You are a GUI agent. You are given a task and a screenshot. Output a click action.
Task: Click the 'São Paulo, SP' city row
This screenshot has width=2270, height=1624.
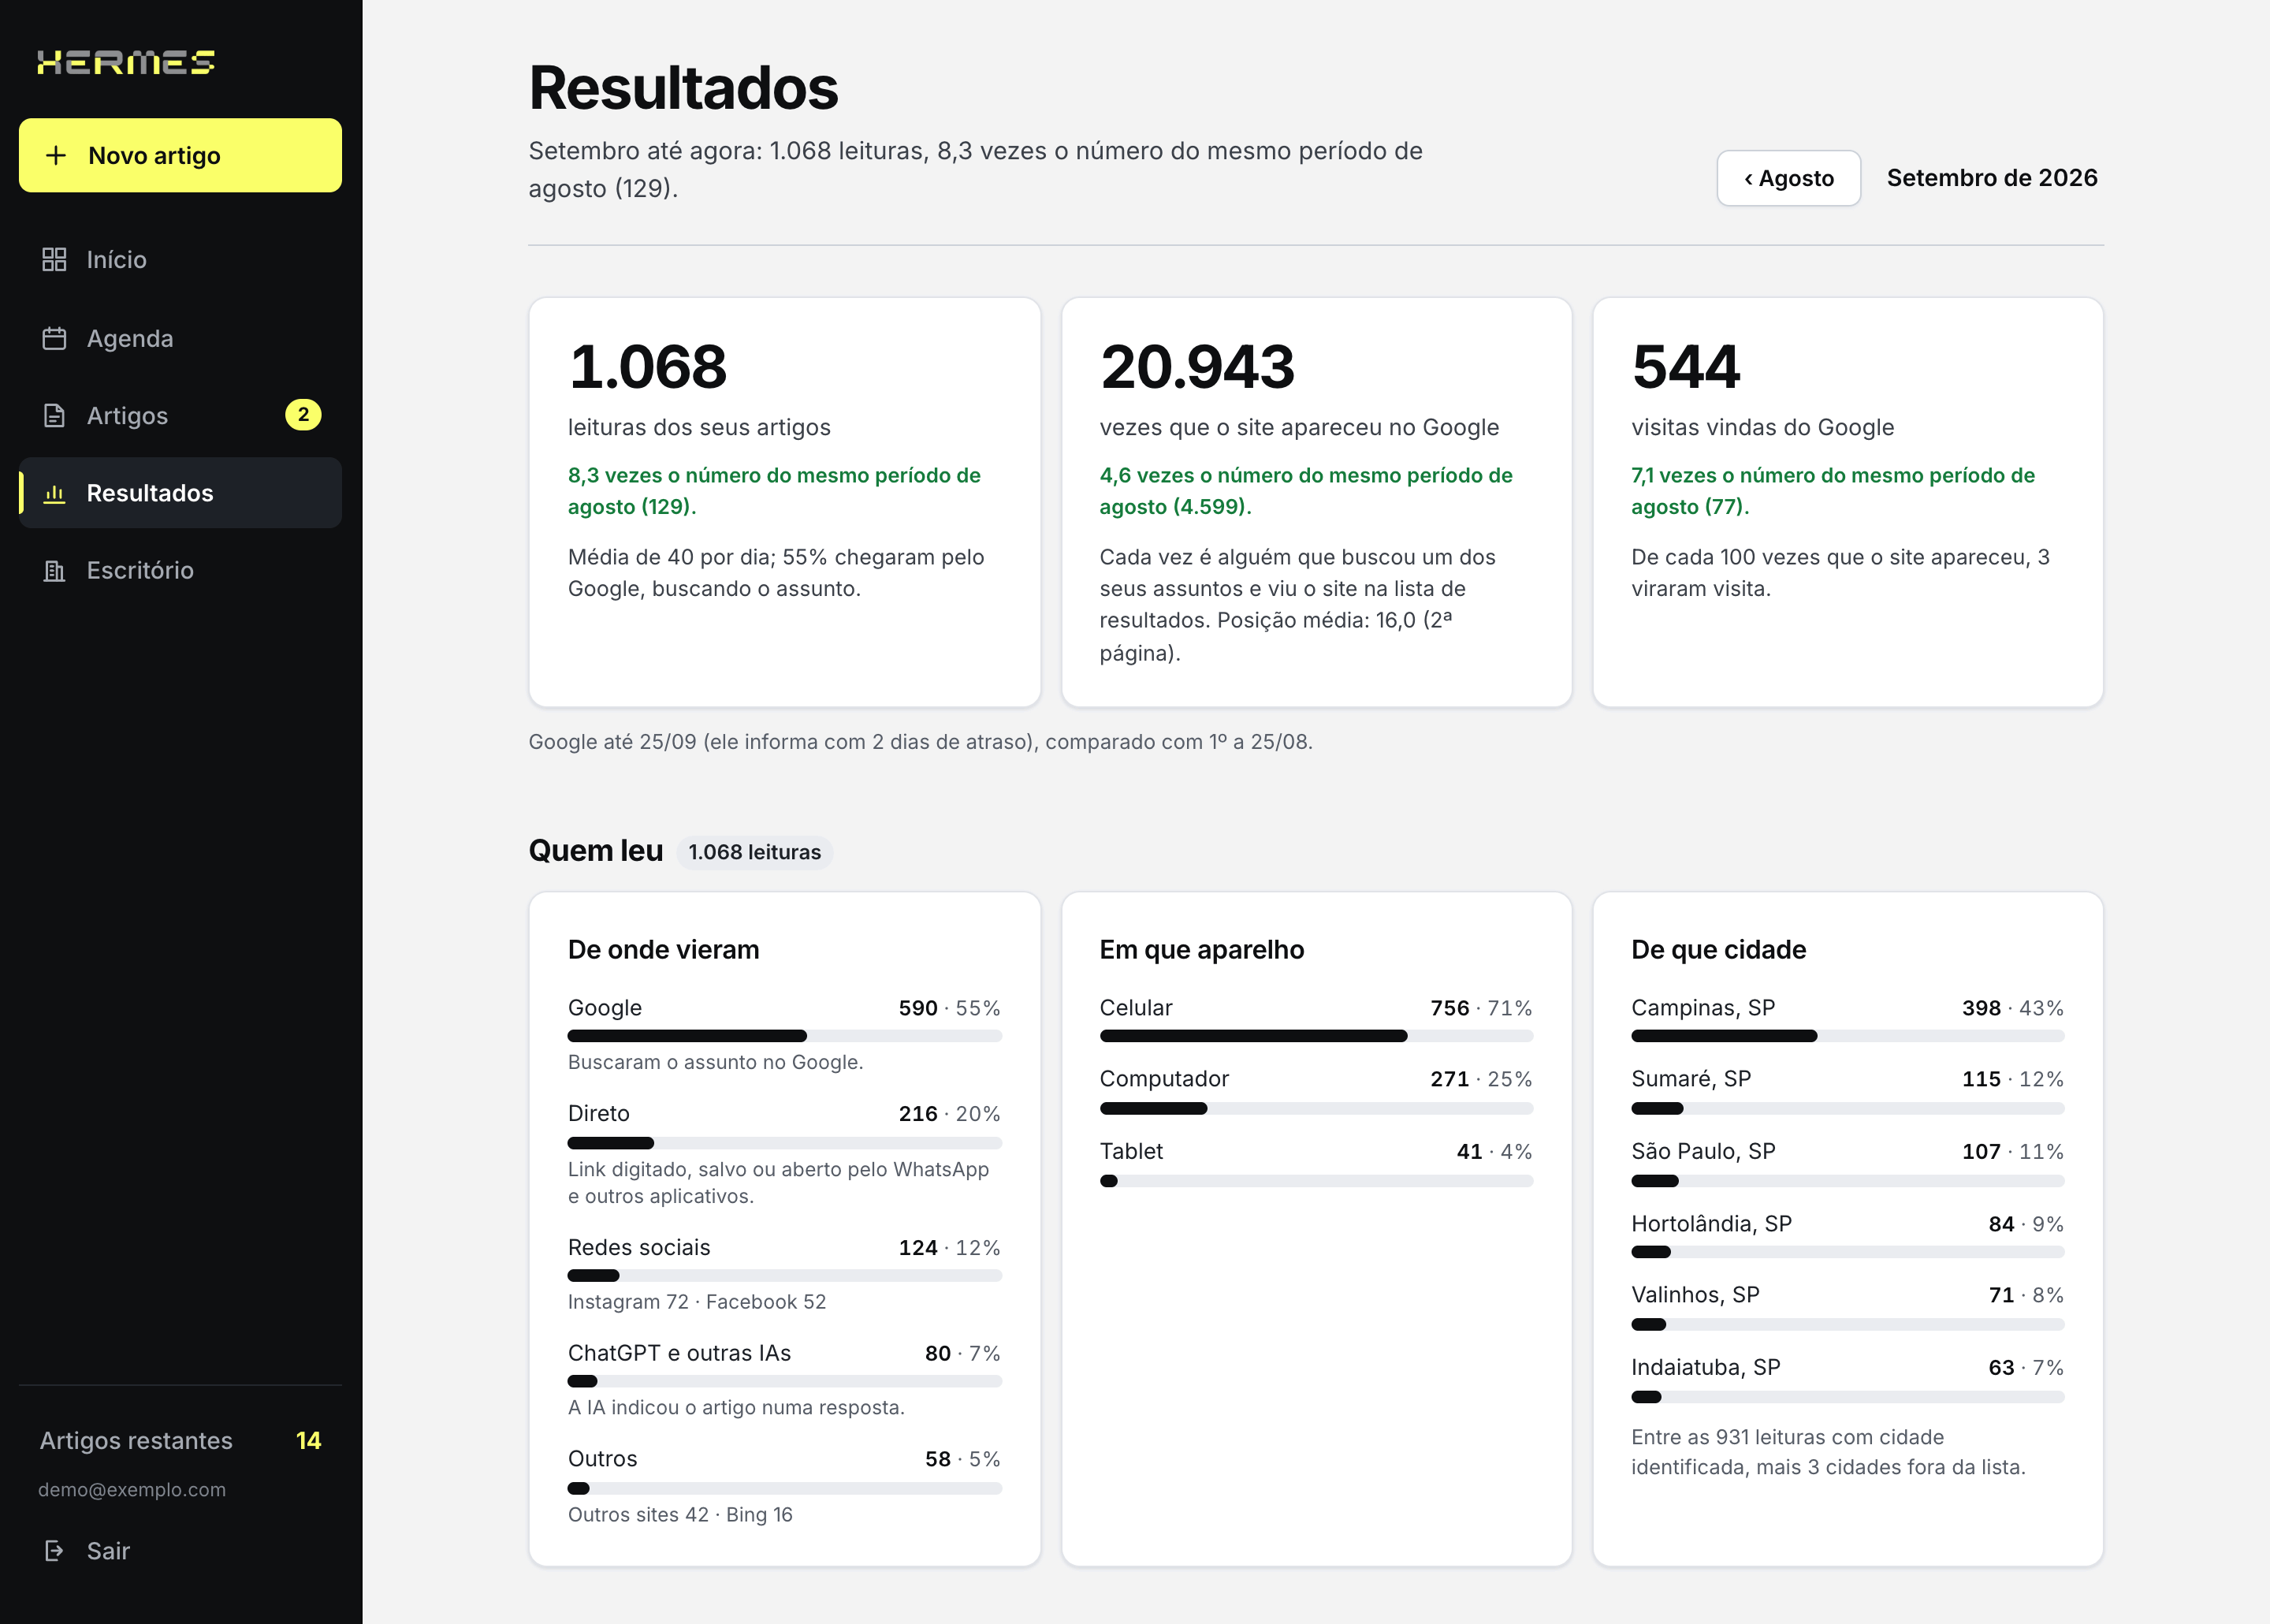[1848, 1163]
